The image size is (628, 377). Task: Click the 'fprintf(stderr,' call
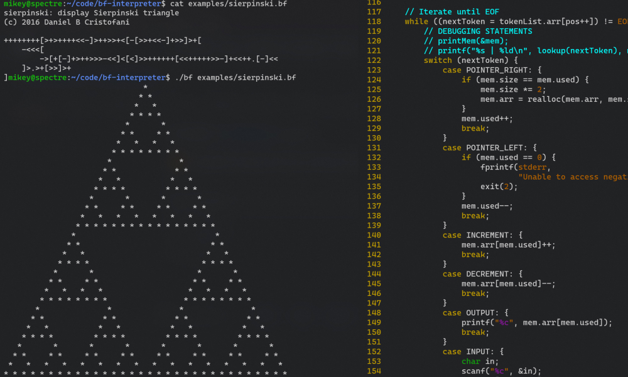point(516,167)
